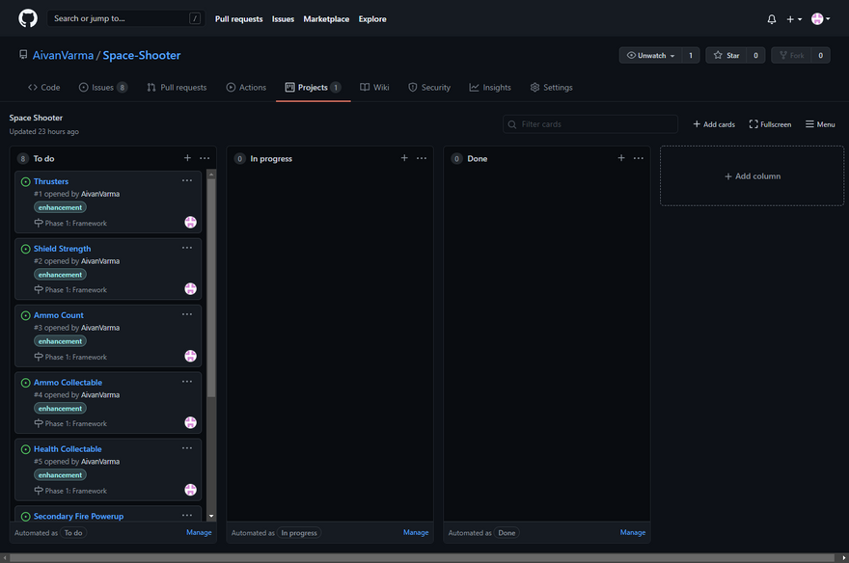Click plus icon in Done column

621,158
